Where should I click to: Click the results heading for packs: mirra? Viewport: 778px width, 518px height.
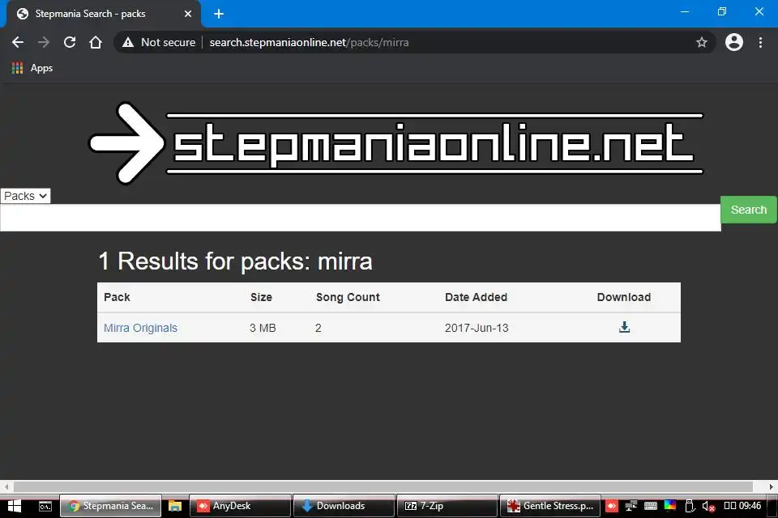click(x=235, y=261)
